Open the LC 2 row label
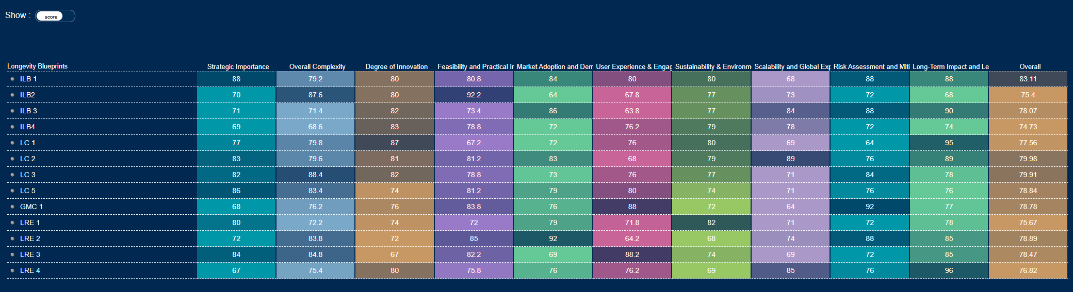 tap(28, 159)
